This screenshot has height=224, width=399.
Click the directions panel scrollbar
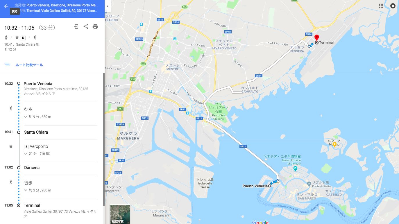[x=103, y=139]
